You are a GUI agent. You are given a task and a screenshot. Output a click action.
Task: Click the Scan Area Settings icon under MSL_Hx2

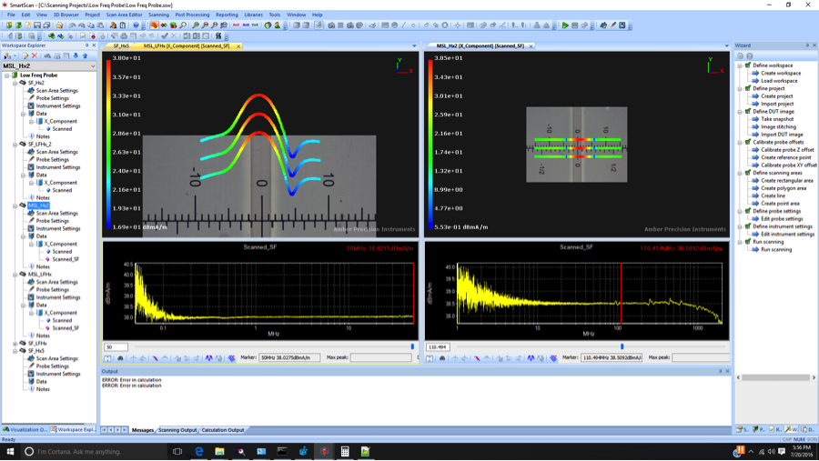(31, 213)
